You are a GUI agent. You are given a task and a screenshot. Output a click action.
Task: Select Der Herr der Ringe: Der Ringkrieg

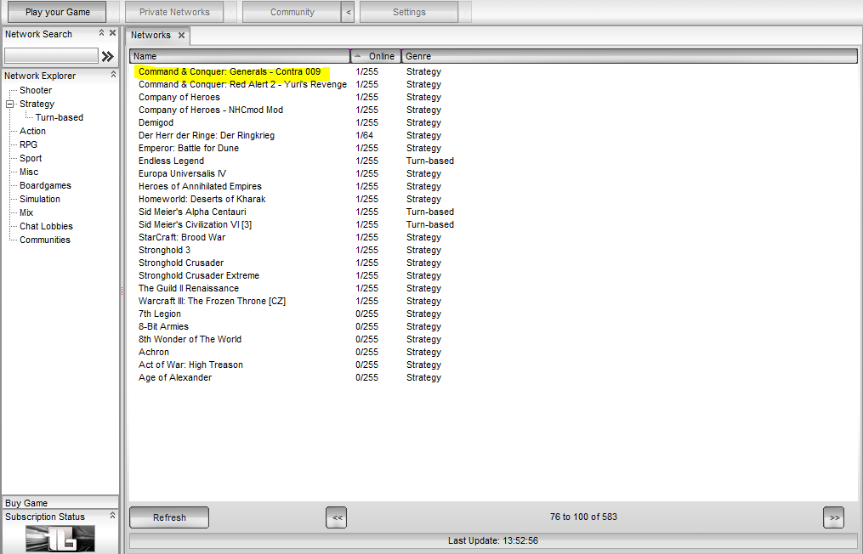click(207, 135)
